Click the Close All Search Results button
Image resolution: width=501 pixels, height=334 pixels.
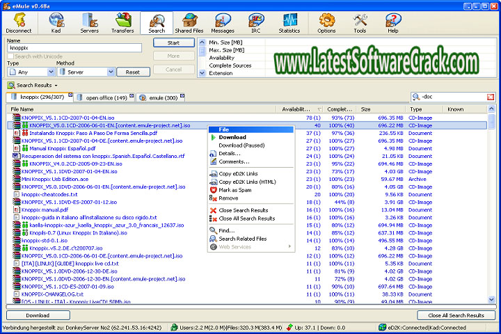456,315
